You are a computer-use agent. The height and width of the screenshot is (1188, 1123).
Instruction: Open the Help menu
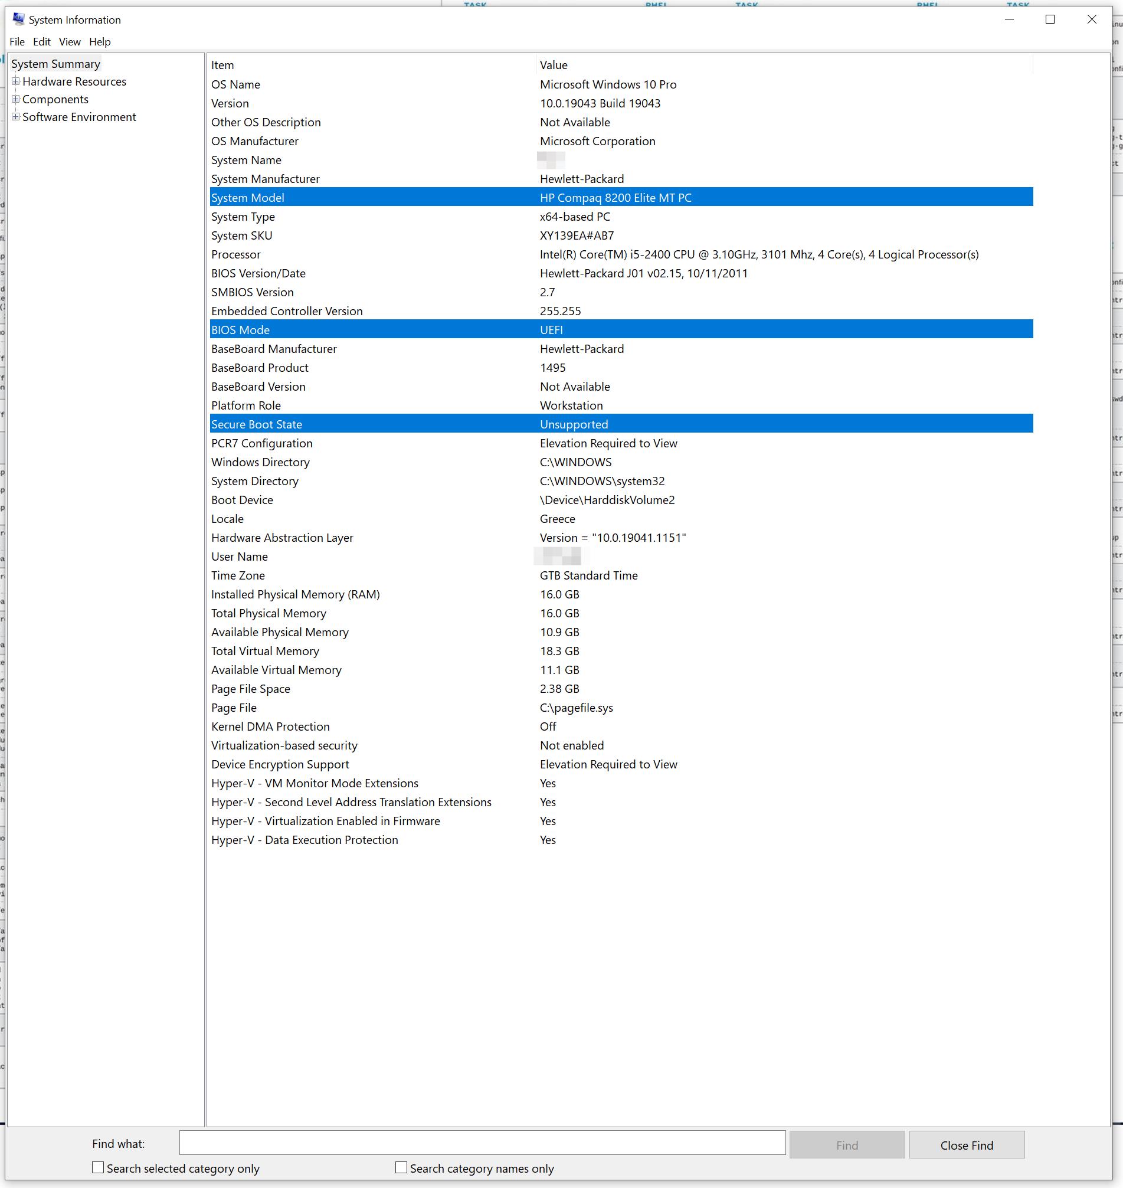coord(99,41)
